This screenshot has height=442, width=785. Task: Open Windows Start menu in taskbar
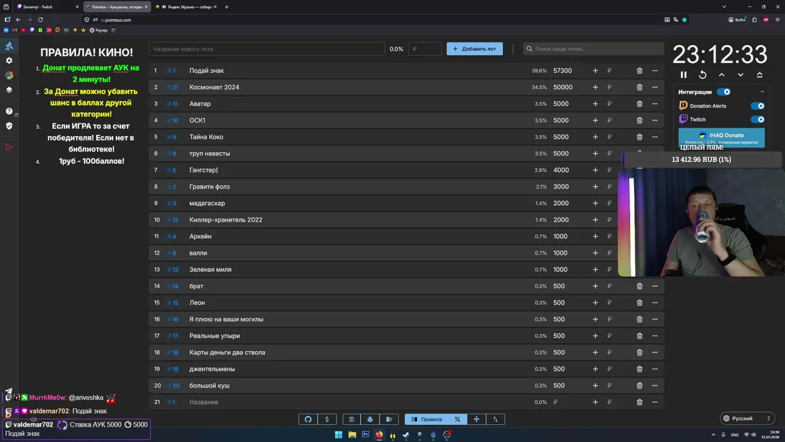pyautogui.click(x=339, y=435)
